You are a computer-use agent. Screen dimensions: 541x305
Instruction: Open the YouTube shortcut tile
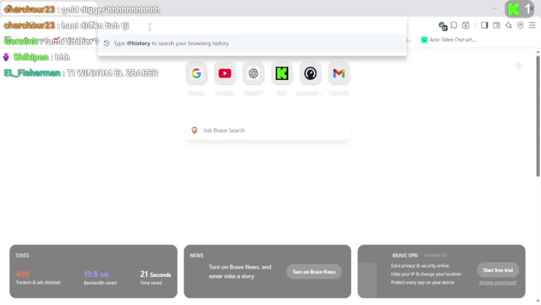(x=225, y=73)
